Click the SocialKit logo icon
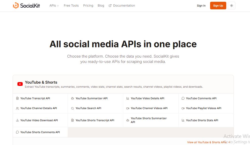 (x=16, y=5)
